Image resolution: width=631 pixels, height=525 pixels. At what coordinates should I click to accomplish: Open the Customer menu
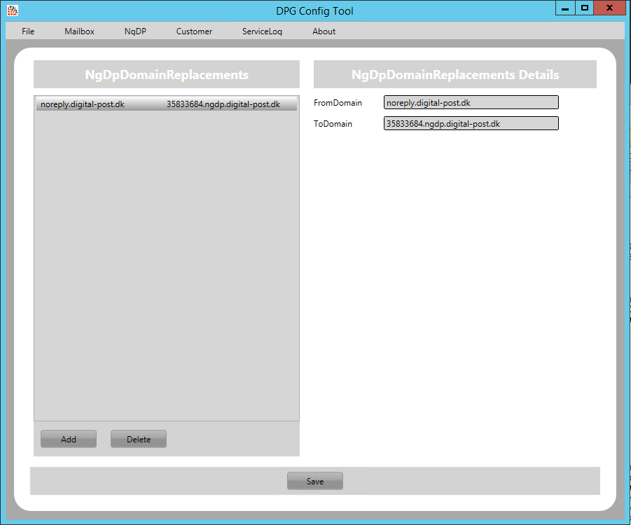[194, 31]
